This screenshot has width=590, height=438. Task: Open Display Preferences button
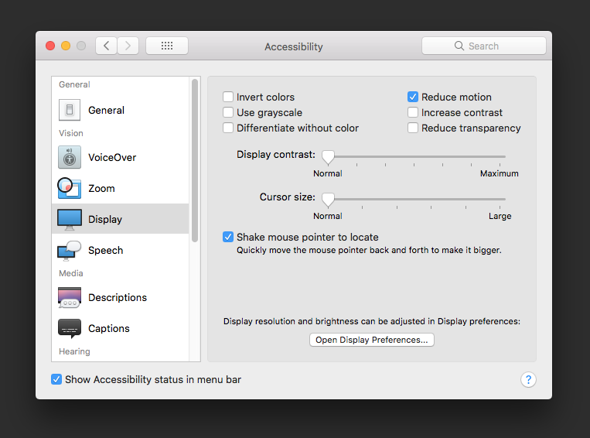371,340
